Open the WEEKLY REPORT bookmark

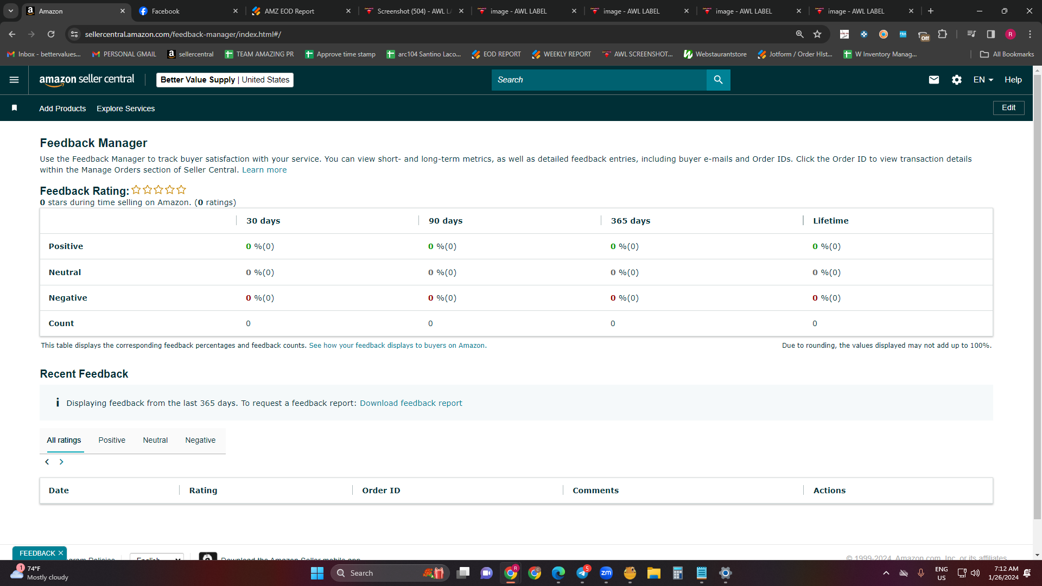(561, 54)
